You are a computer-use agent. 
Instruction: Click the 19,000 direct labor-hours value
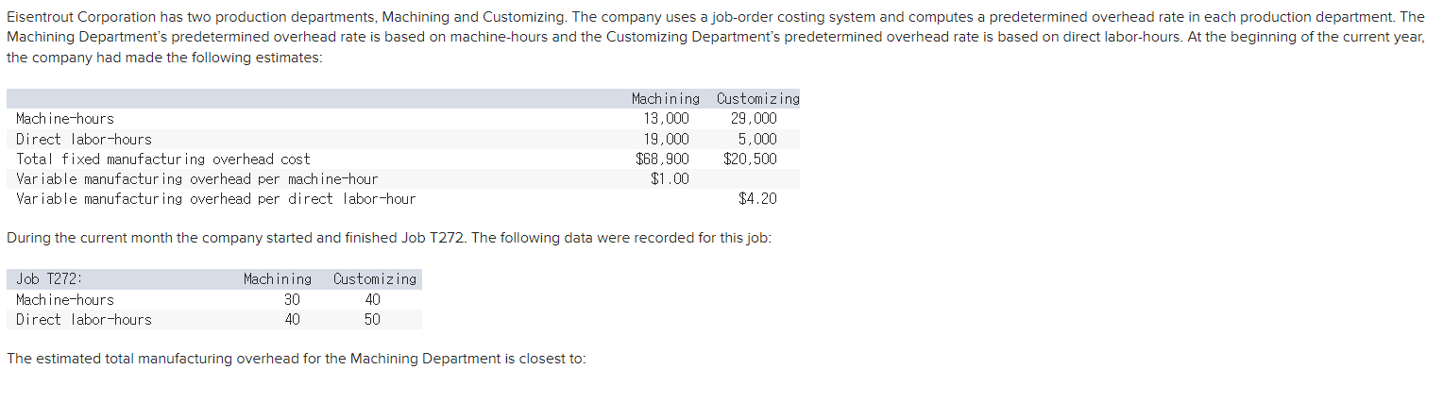pyautogui.click(x=666, y=139)
